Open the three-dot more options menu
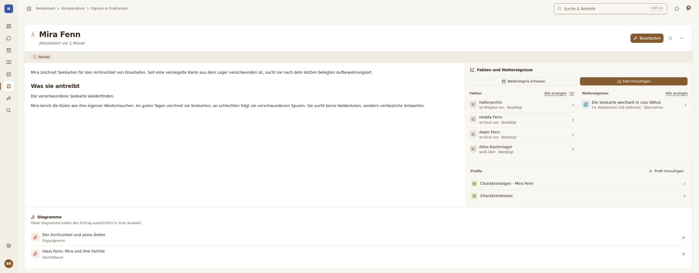699x273 pixels. pyautogui.click(x=682, y=38)
